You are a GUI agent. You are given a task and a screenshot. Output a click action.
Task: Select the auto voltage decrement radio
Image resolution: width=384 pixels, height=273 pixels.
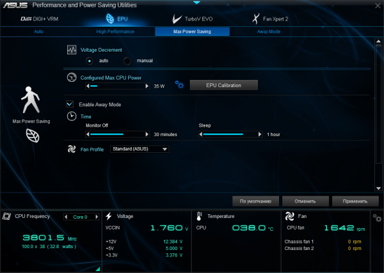click(x=90, y=61)
